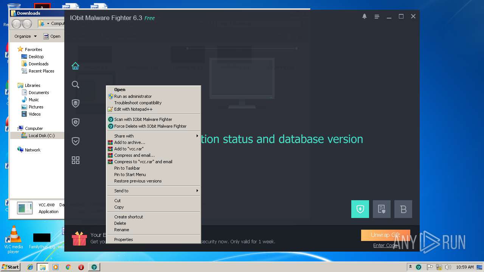Open the Browser Protect shield icon
The height and width of the screenshot is (272, 484).
tap(76, 122)
